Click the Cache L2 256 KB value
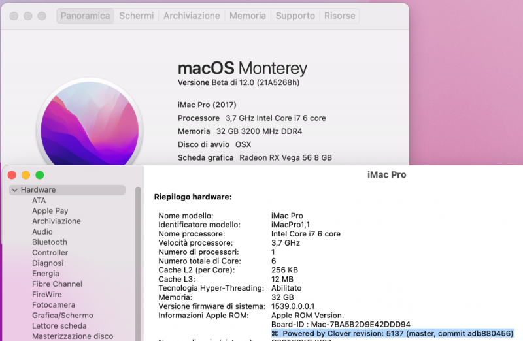This screenshot has width=523, height=341. click(x=284, y=270)
